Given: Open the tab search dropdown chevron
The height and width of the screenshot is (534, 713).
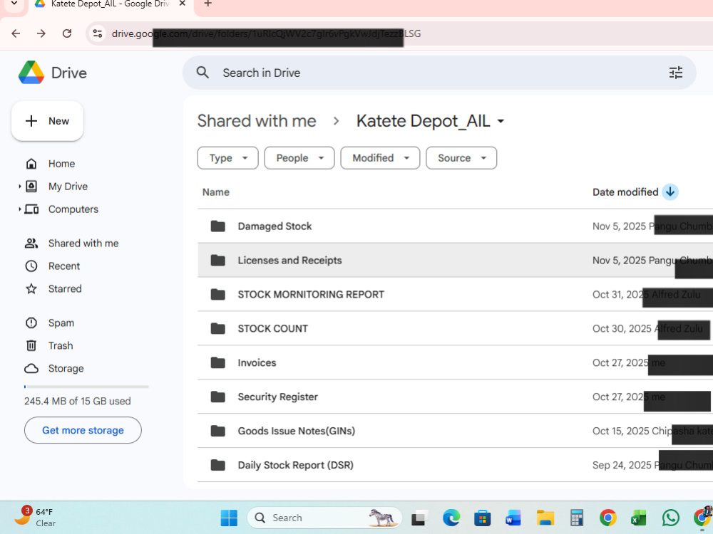Looking at the screenshot, I should pyautogui.click(x=14, y=4).
